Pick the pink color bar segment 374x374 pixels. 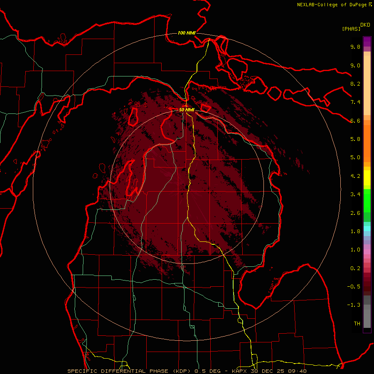[x=367, y=252]
